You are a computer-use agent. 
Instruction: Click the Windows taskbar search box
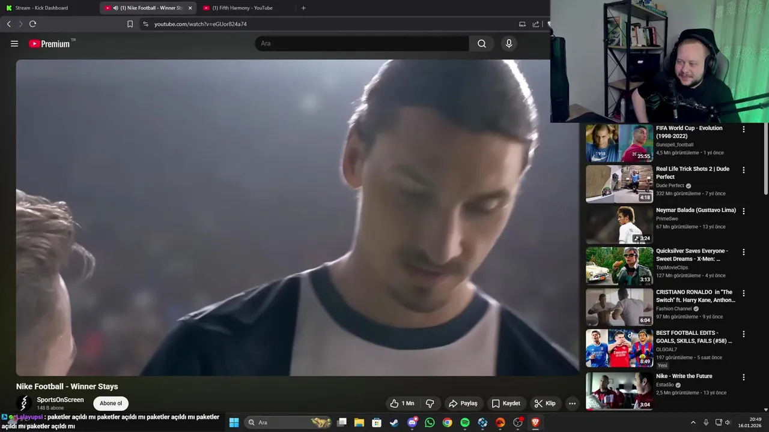(x=289, y=422)
